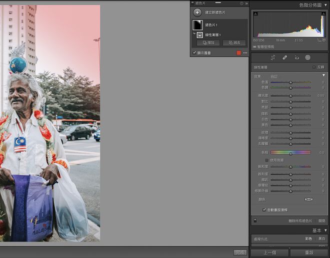The height and width of the screenshot is (258, 330).
Task: Click the hue value field 0.0
Action: pyautogui.click(x=322, y=153)
